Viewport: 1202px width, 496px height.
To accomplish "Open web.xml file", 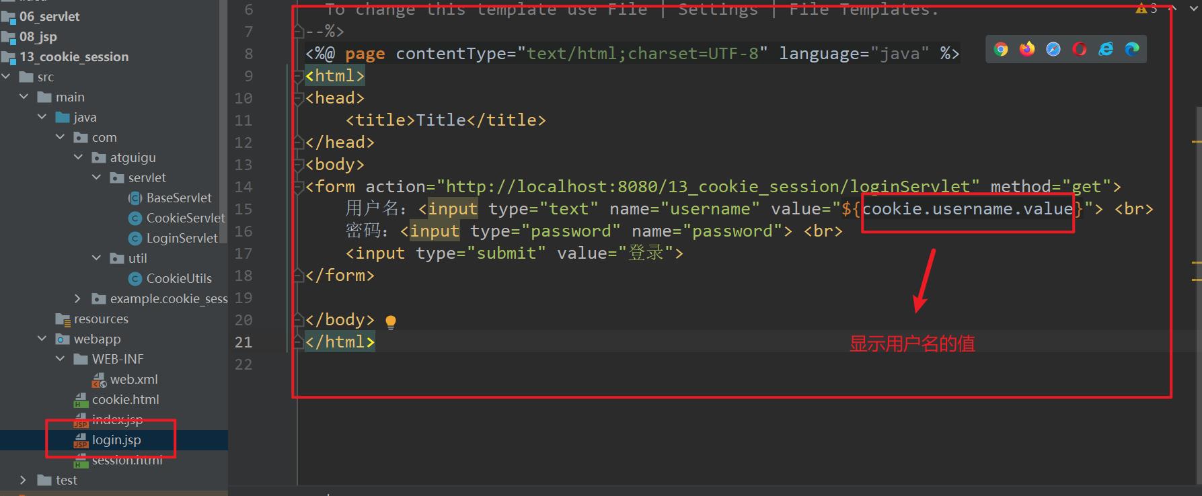I will tap(134, 380).
